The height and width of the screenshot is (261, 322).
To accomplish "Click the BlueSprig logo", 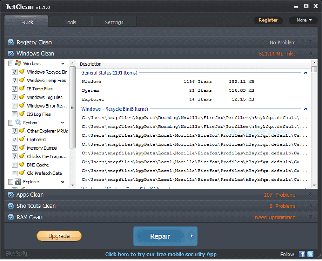I will [16, 253].
